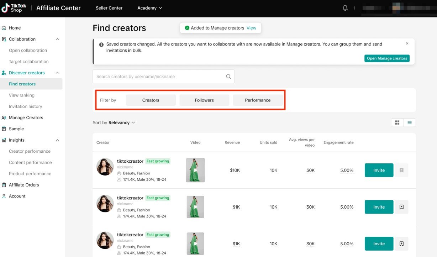Play the second row's video thumbnail
Image resolution: width=437 pixels, height=257 pixels.
coord(195,207)
